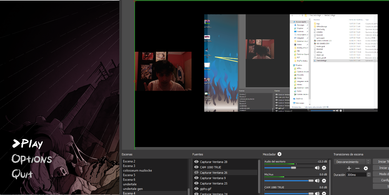
Task: Hide the Capturar Ventana 9 source
Action: 196,178
